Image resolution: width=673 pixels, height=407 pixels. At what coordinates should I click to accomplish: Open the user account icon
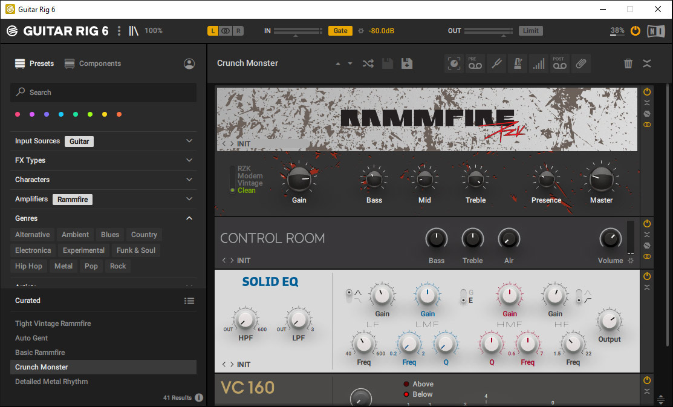(189, 63)
